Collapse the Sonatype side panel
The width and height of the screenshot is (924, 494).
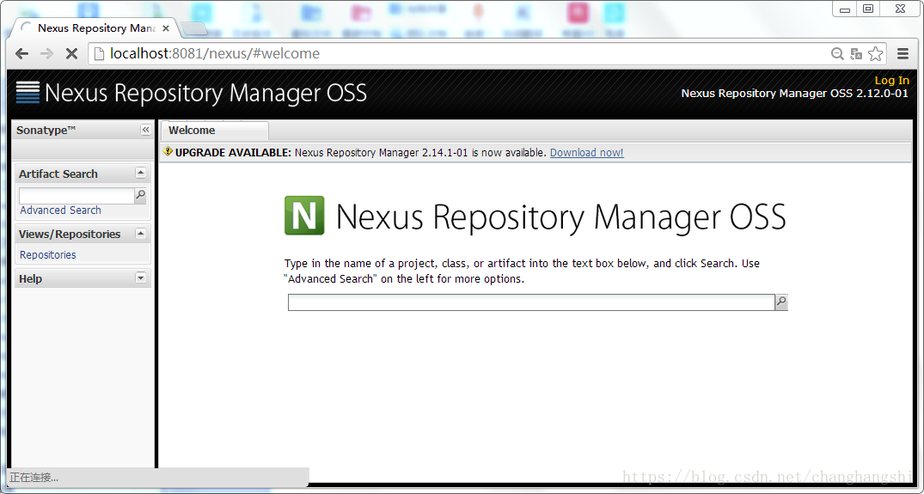pyautogui.click(x=145, y=130)
